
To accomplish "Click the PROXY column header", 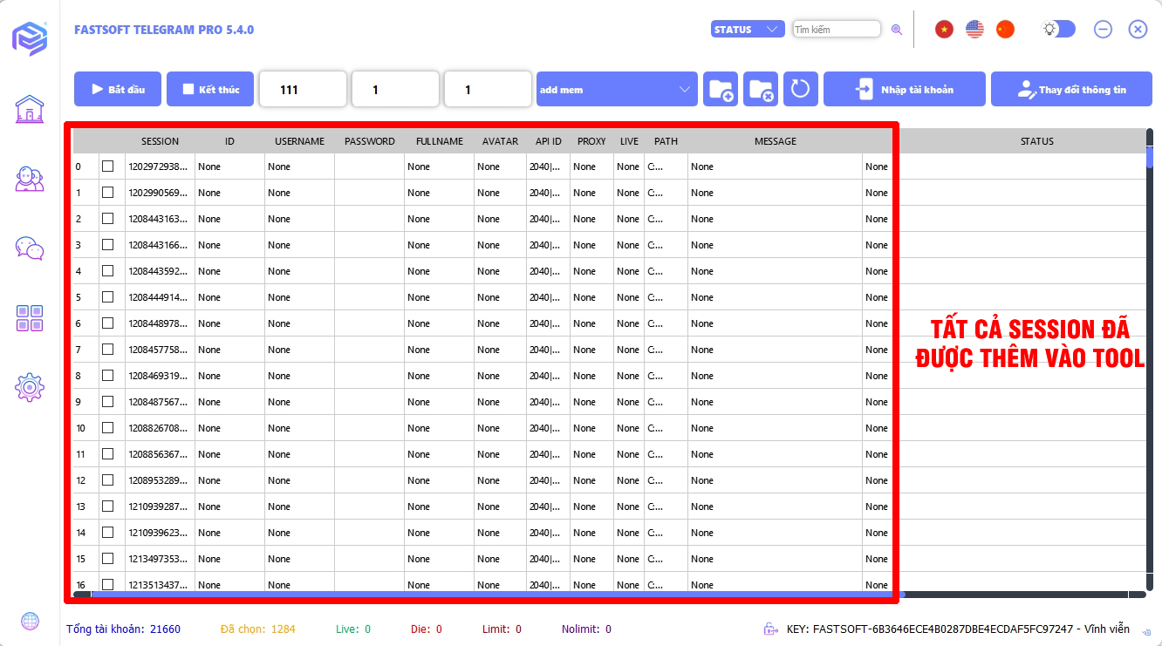I will (x=591, y=141).
